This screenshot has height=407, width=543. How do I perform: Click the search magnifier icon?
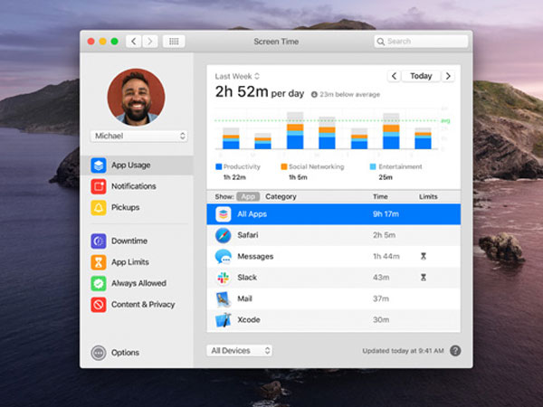pyautogui.click(x=381, y=42)
